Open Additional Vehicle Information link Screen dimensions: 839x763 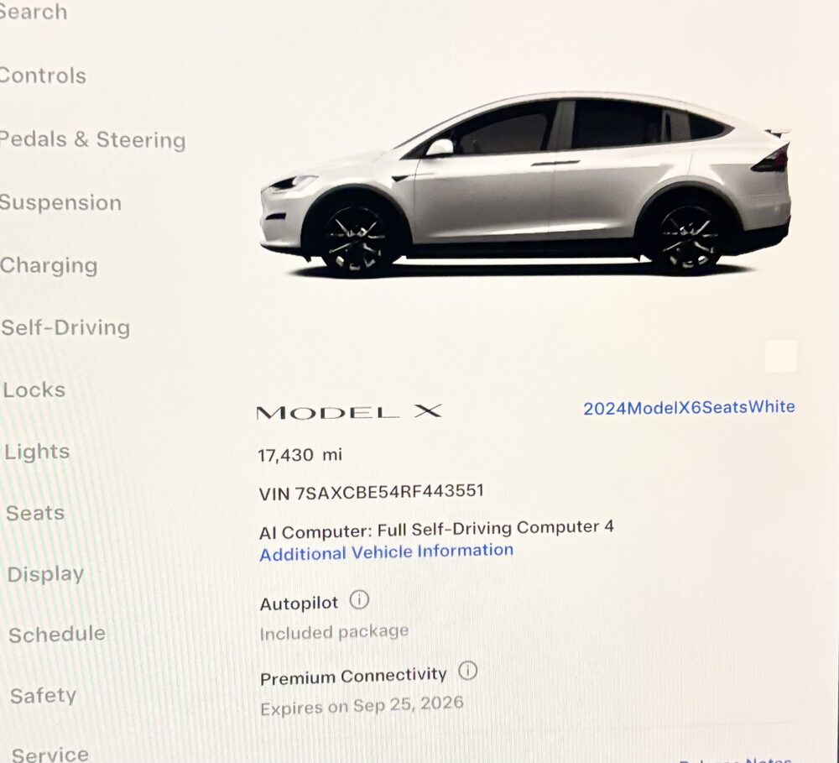(386, 552)
